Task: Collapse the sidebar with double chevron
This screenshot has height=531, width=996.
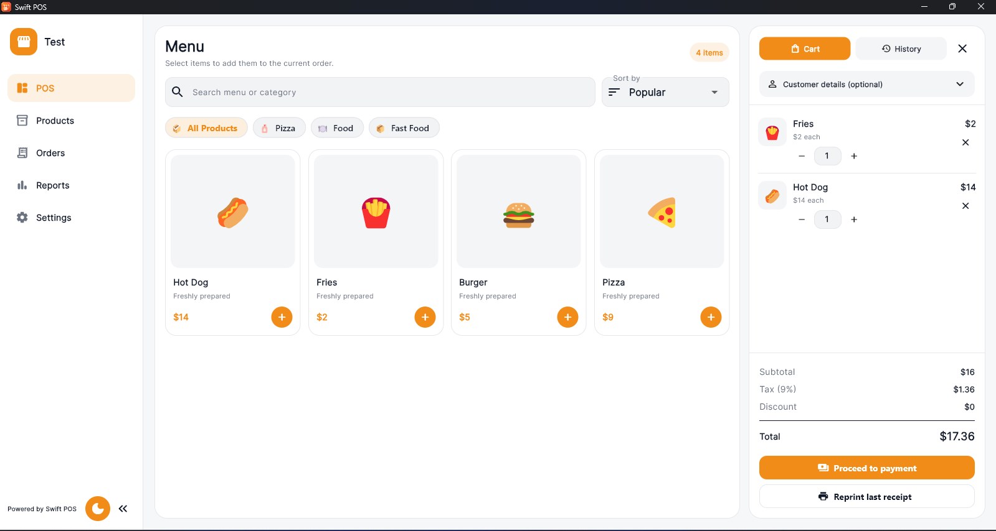Action: [123, 509]
